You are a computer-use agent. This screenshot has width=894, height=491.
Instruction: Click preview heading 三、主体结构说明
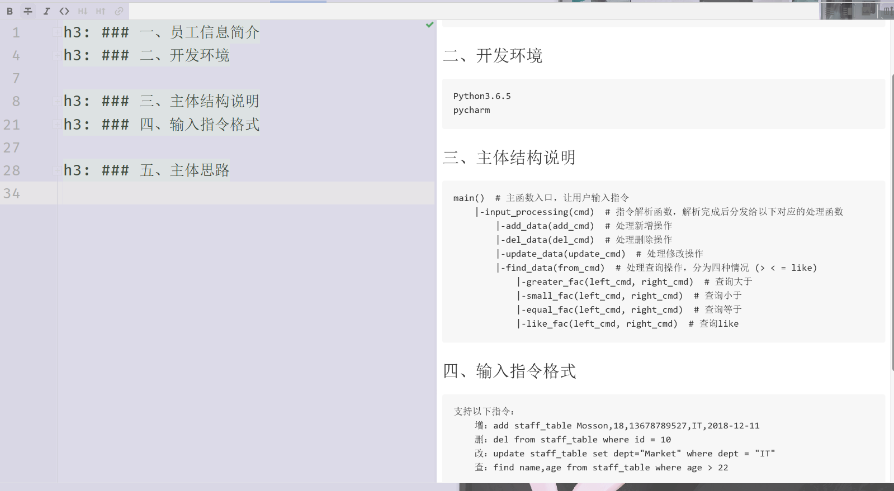click(x=509, y=158)
